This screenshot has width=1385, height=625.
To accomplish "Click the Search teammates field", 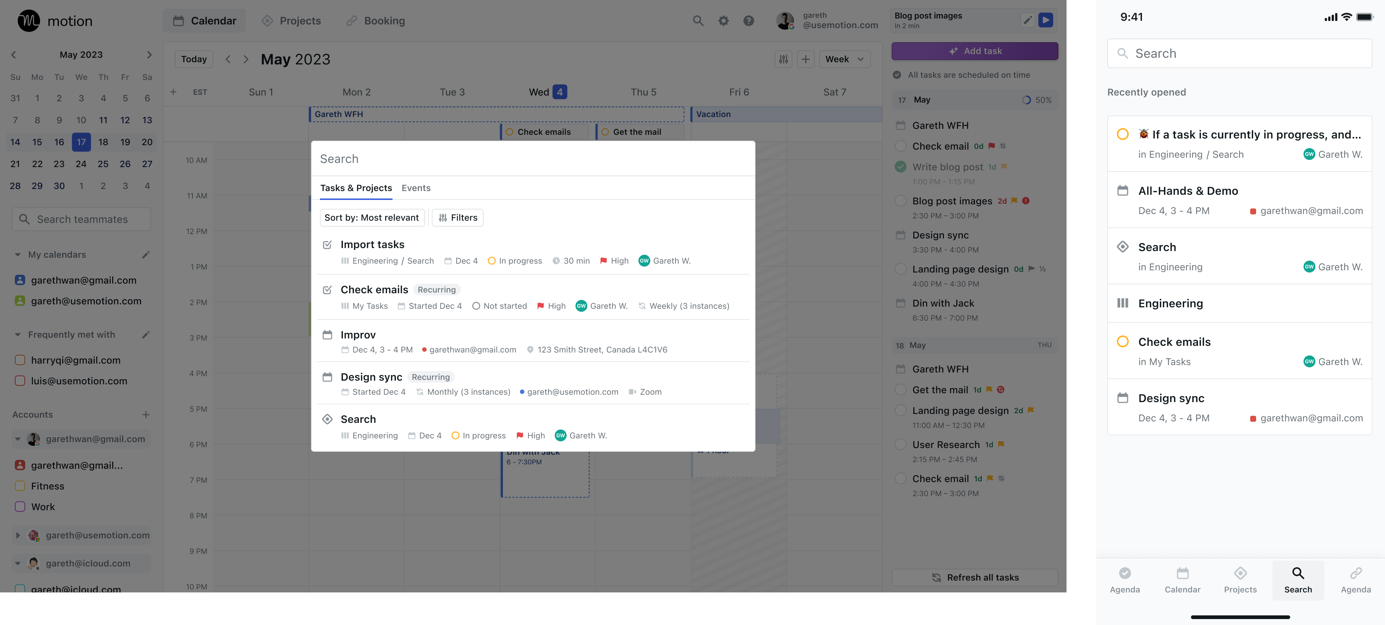I will (82, 219).
